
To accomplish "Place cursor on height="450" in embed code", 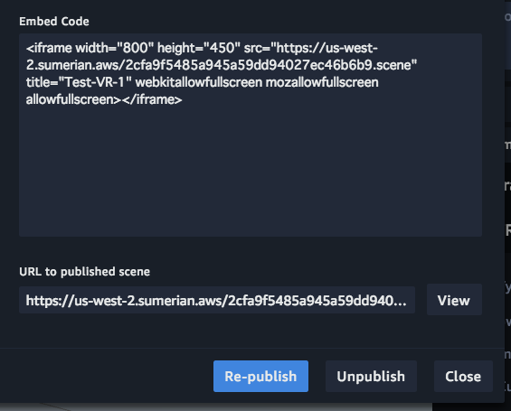I will (x=199, y=48).
